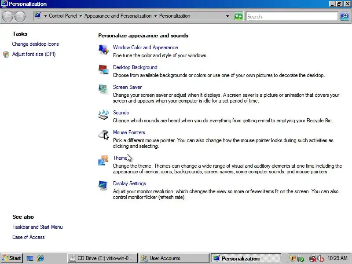Launch Internet Explorer from quick launch
Screen dimensions: 352x264
(x=40, y=258)
